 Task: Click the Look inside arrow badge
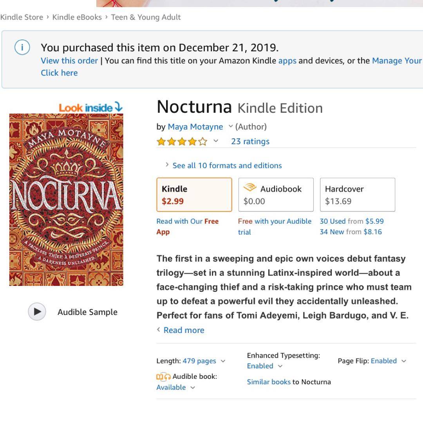coord(91,107)
